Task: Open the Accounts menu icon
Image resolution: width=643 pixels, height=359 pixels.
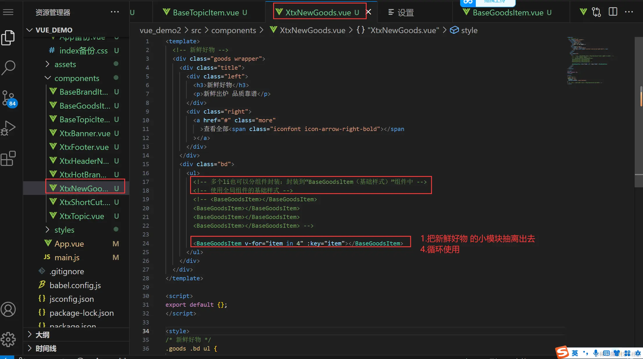Action: [8, 309]
